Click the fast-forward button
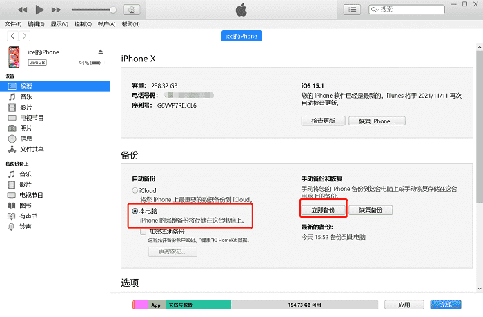 click(56, 10)
